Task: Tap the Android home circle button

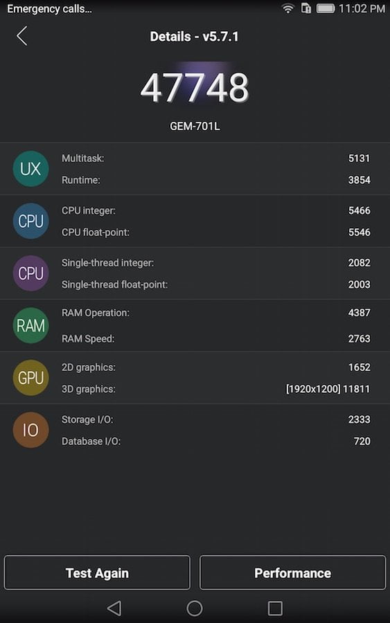Action: (195, 608)
